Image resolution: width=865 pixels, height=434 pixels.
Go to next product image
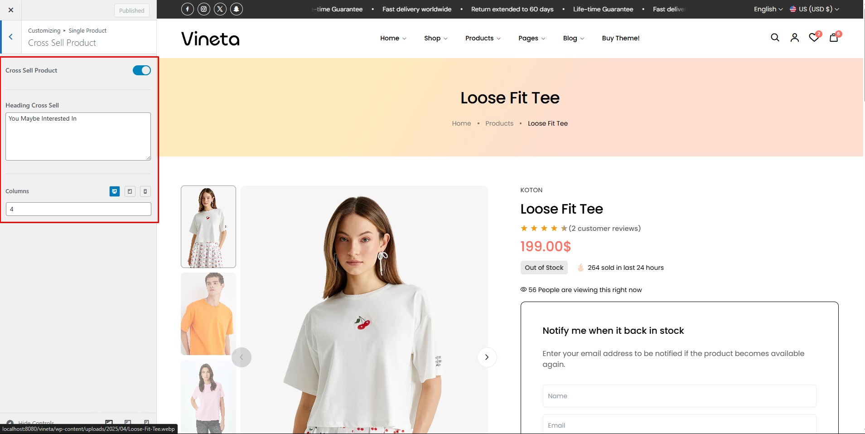pos(487,357)
